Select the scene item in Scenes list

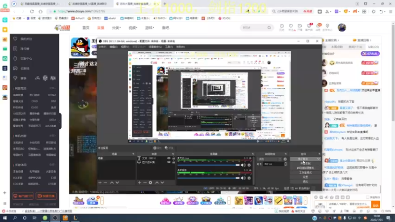point(116,158)
